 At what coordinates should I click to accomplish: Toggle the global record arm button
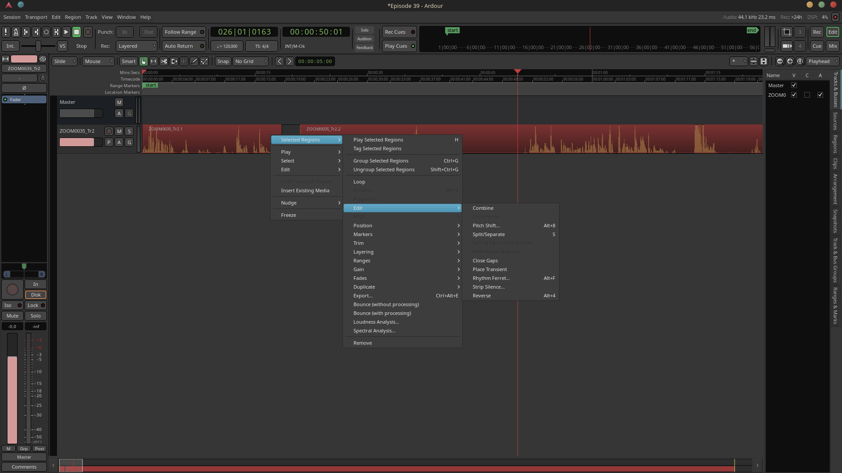88,32
